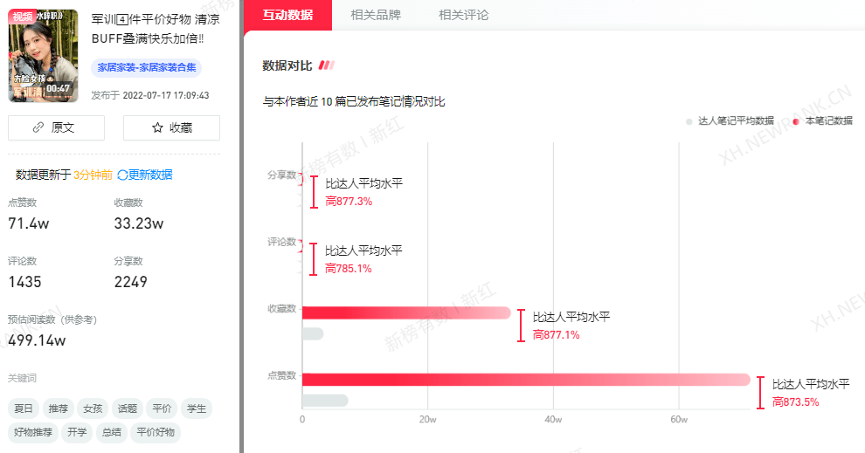865x453 pixels.
Task: Click the red 收藏数 bar in chart
Action: (x=406, y=313)
